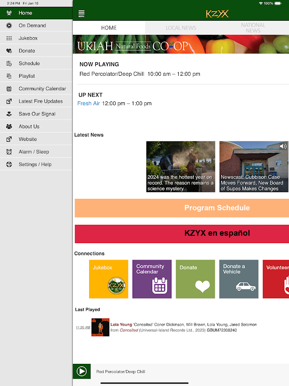Viewport: 289px width, 386px height.
Task: Tap the Lola Young artist name
Action: [121, 324]
